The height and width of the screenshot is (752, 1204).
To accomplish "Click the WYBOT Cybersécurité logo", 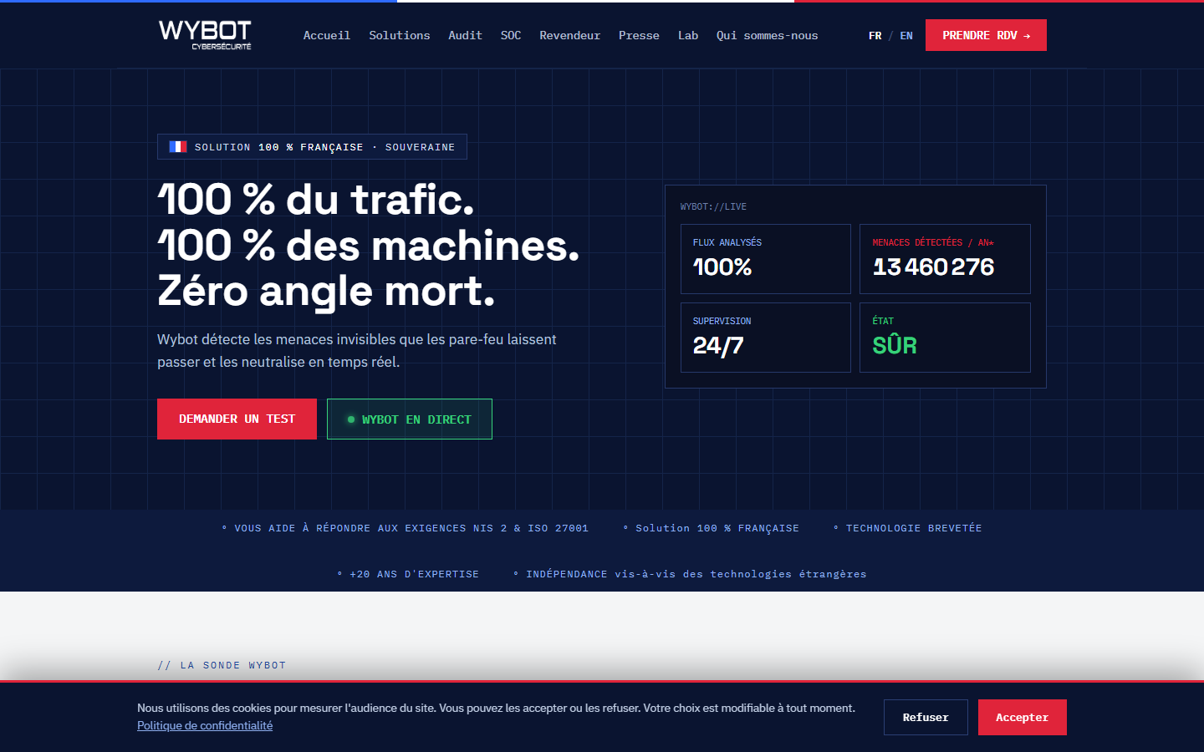I will 205,35.
